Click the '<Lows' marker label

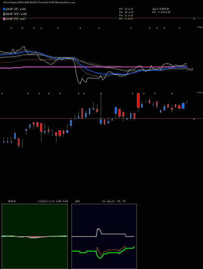(200, 92)
